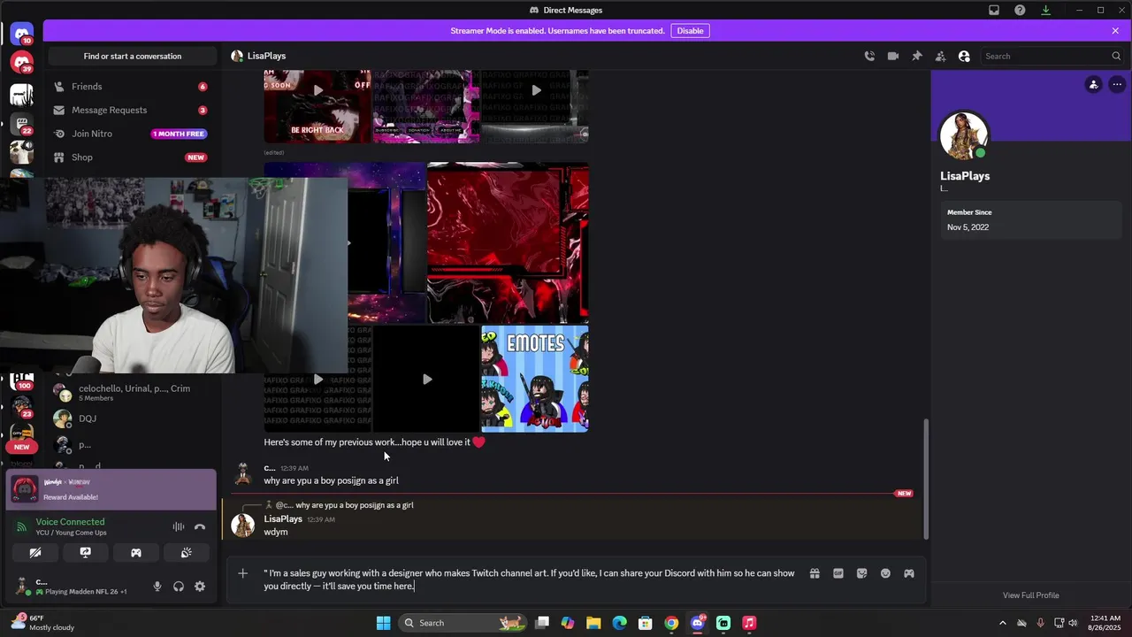Open Microsoft Edge from the taskbar

coord(620,623)
